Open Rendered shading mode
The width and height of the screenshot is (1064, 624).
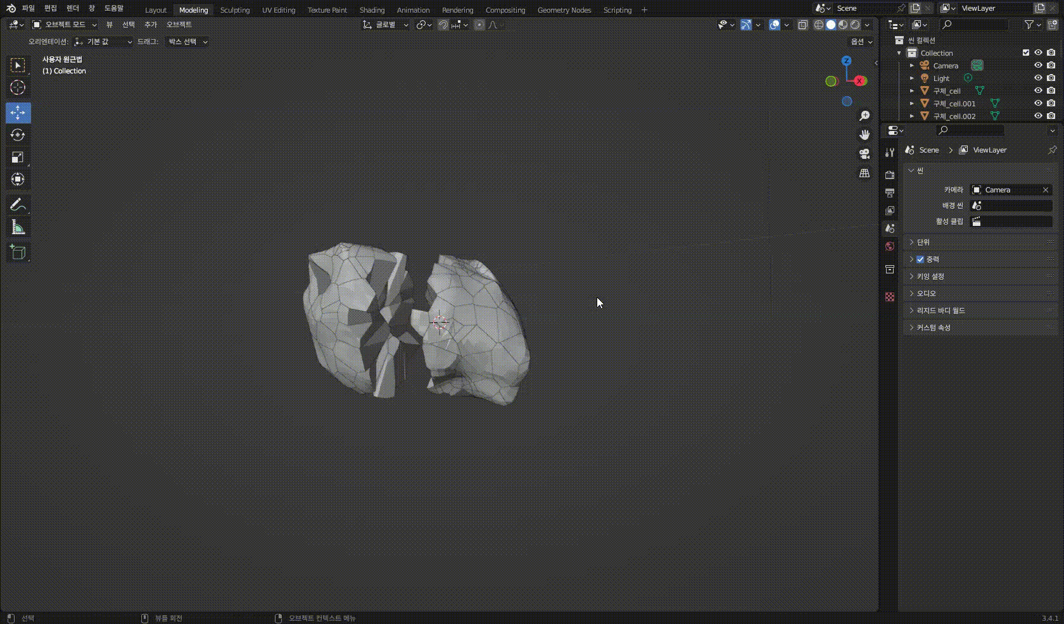coord(854,25)
